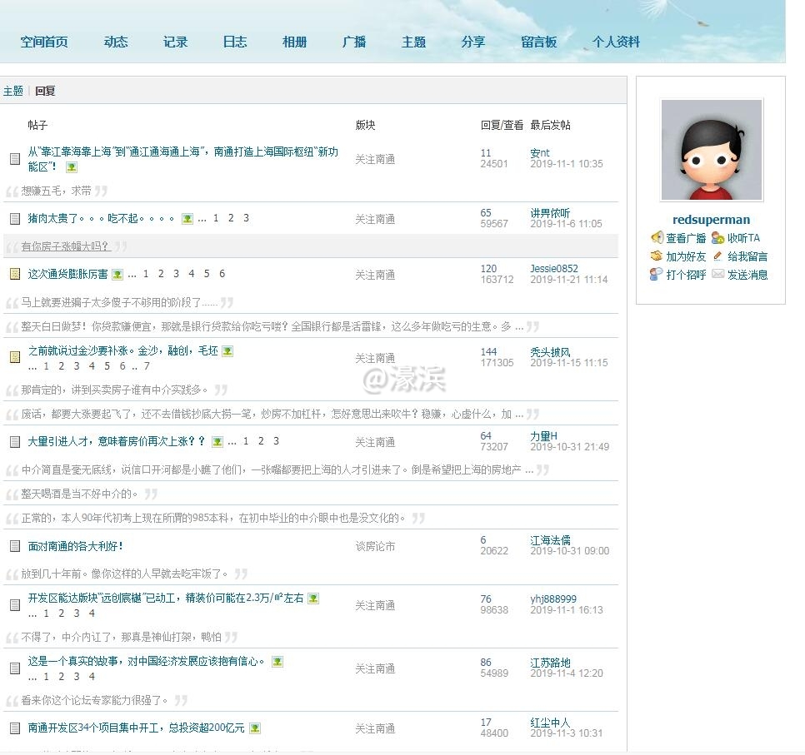The image size is (805, 755).
Task: Go to the 相册 album section
Action: click(x=294, y=42)
